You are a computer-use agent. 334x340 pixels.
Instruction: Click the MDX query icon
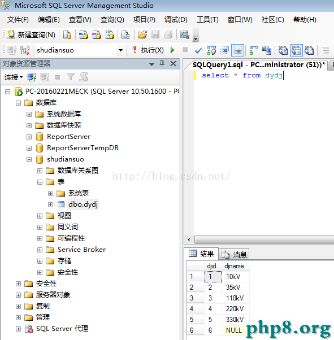(x=84, y=34)
